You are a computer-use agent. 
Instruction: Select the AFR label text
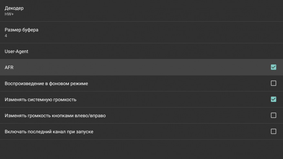tap(9, 67)
